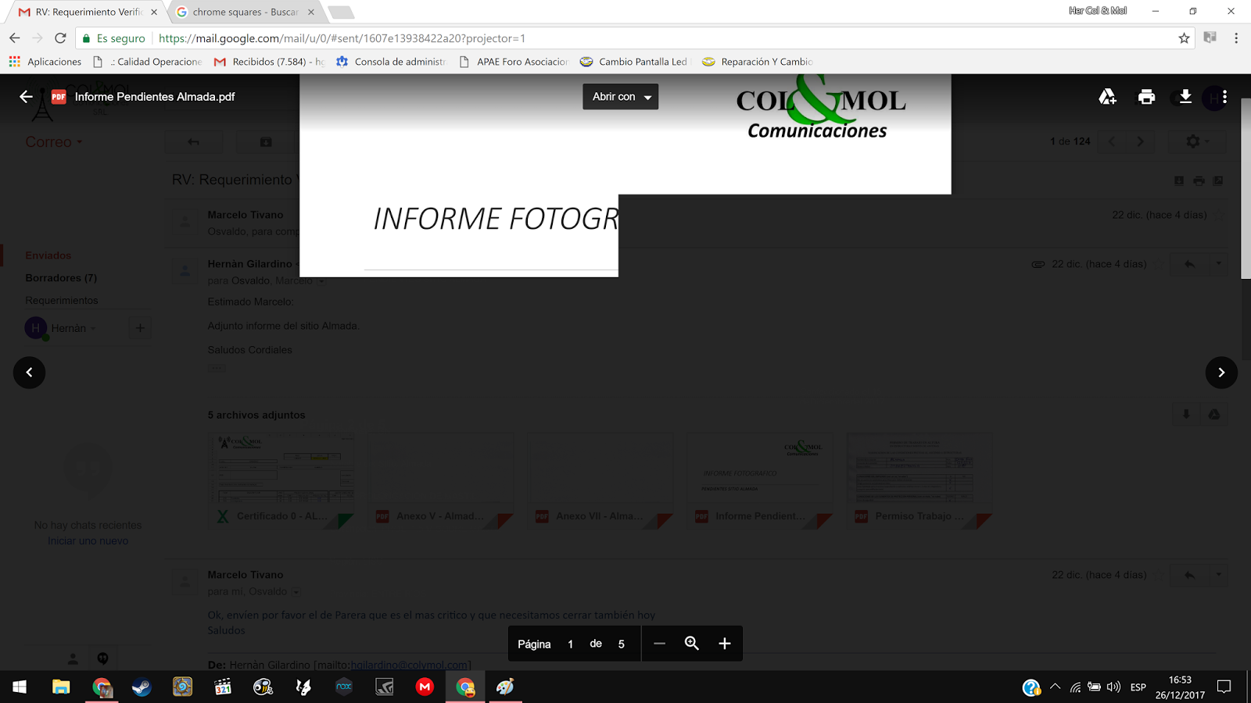Print all messages in the Gmail conversation

1199,180
